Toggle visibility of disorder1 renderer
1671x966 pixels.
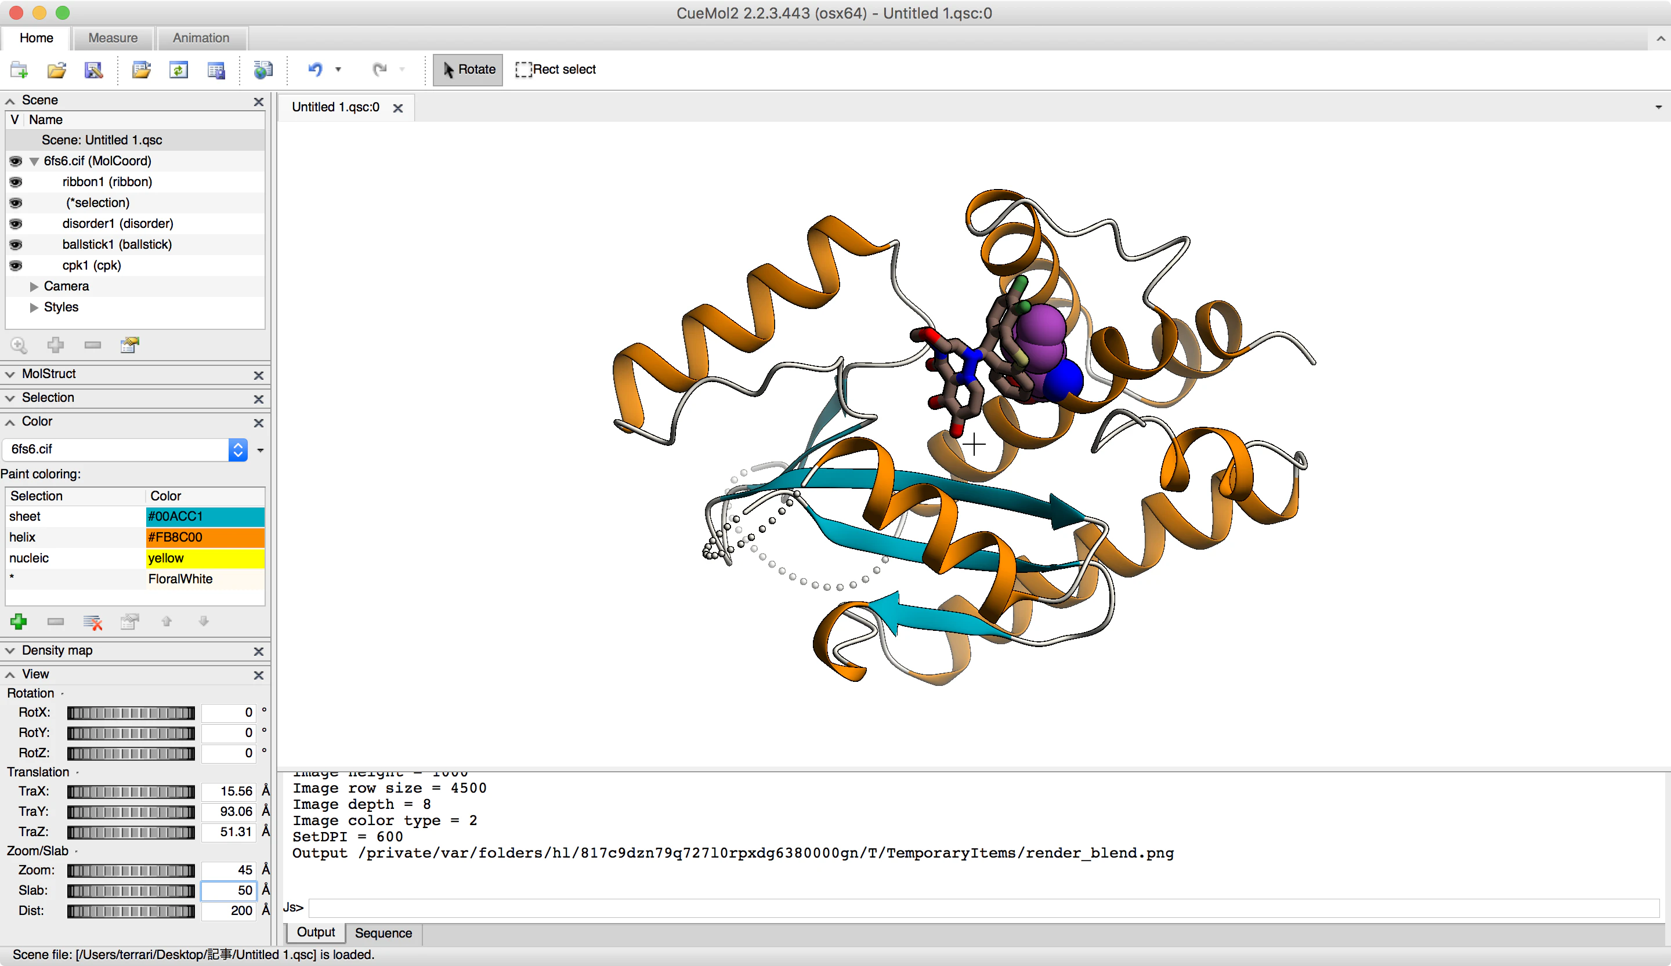pos(15,223)
